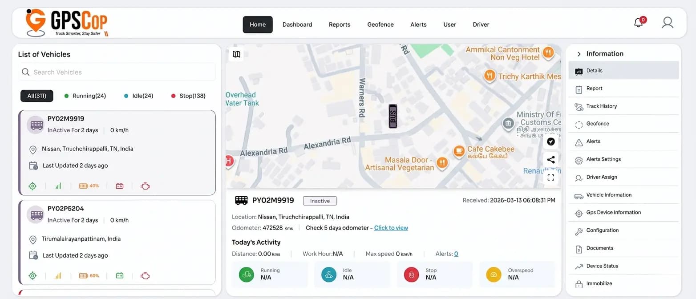The width and height of the screenshot is (696, 299).
Task: Open Immobilize in Information panel
Action: coord(623,283)
